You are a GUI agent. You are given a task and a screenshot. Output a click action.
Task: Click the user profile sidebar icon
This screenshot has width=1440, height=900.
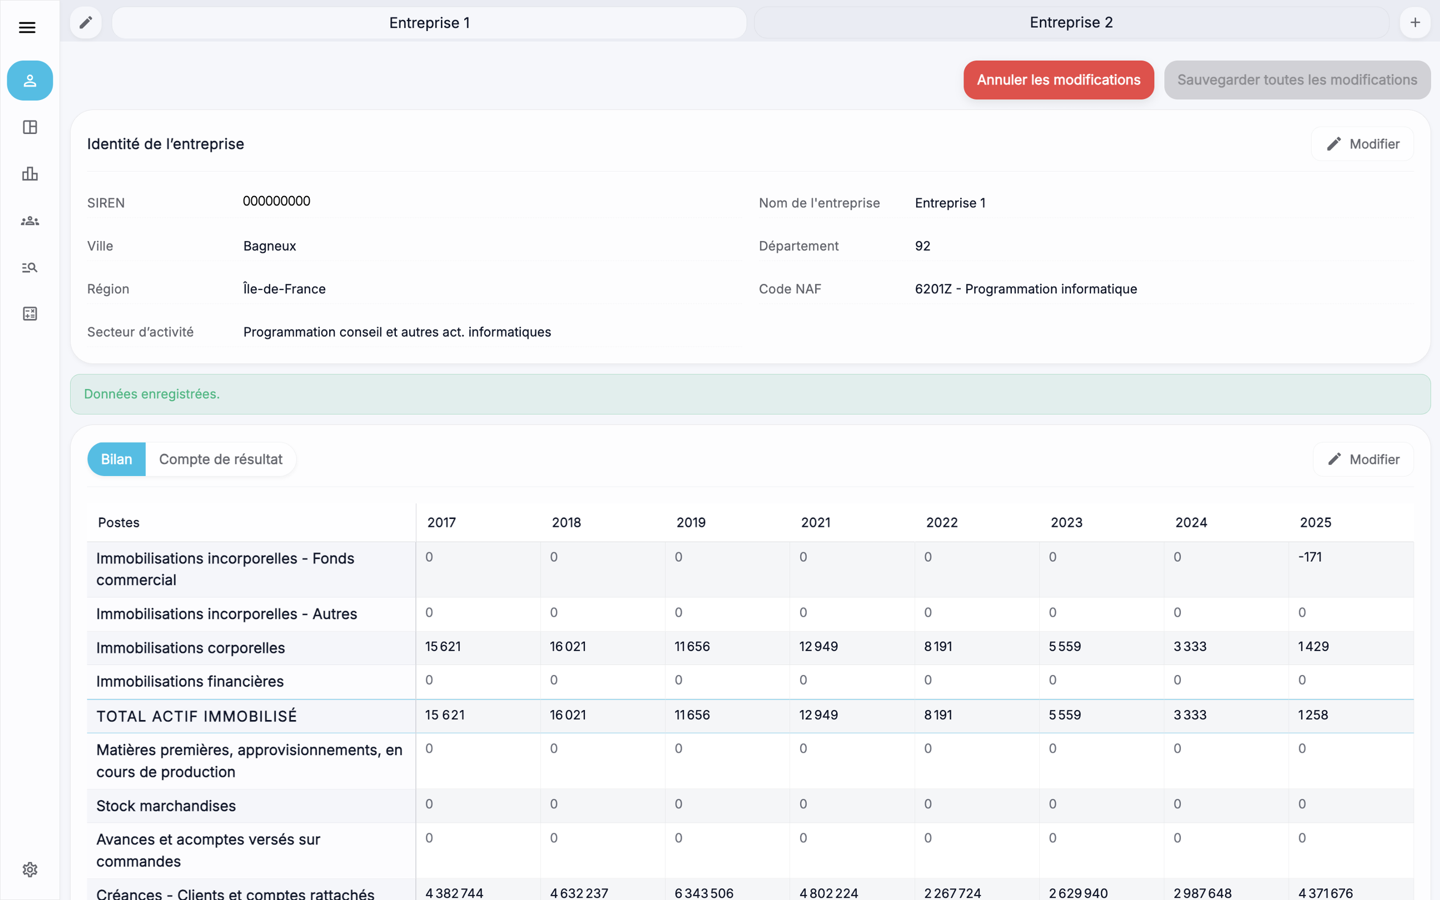tap(30, 81)
